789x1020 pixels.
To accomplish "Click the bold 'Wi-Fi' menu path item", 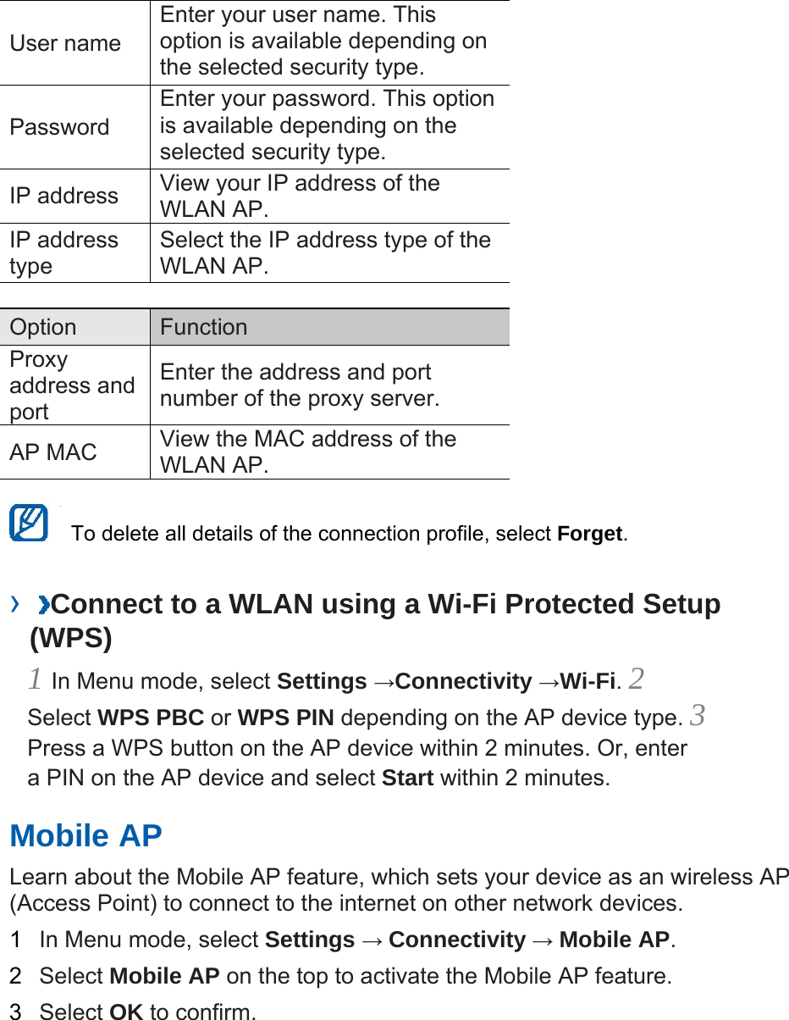I will (587, 682).
